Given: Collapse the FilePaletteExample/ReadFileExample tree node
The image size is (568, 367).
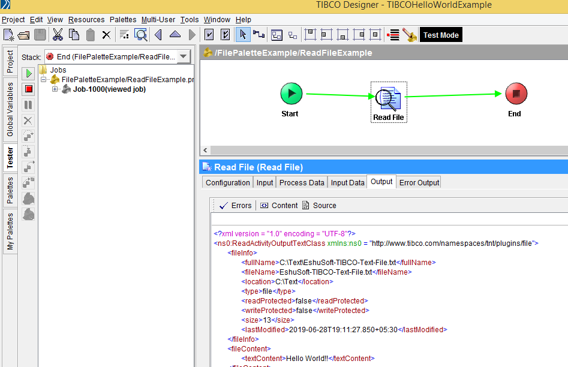Looking at the screenshot, I should click(43, 79).
